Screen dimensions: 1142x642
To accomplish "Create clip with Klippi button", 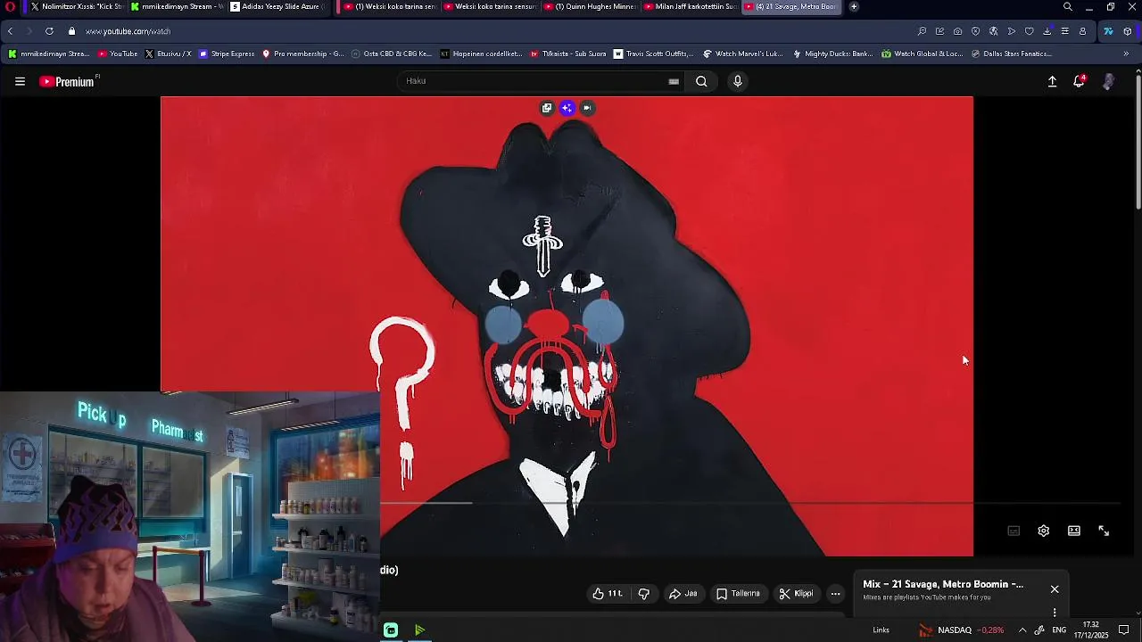I will 796,594.
